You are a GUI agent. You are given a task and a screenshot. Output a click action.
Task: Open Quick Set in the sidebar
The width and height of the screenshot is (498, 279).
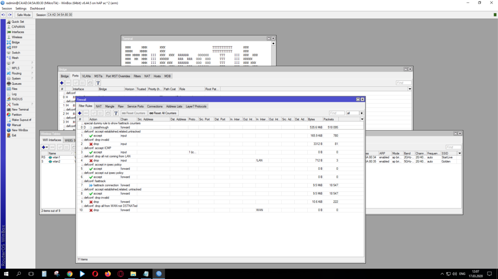pos(17,22)
